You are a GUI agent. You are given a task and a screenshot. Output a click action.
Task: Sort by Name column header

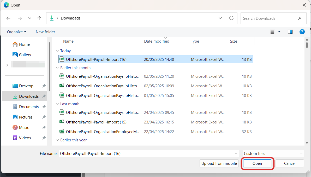point(68,41)
